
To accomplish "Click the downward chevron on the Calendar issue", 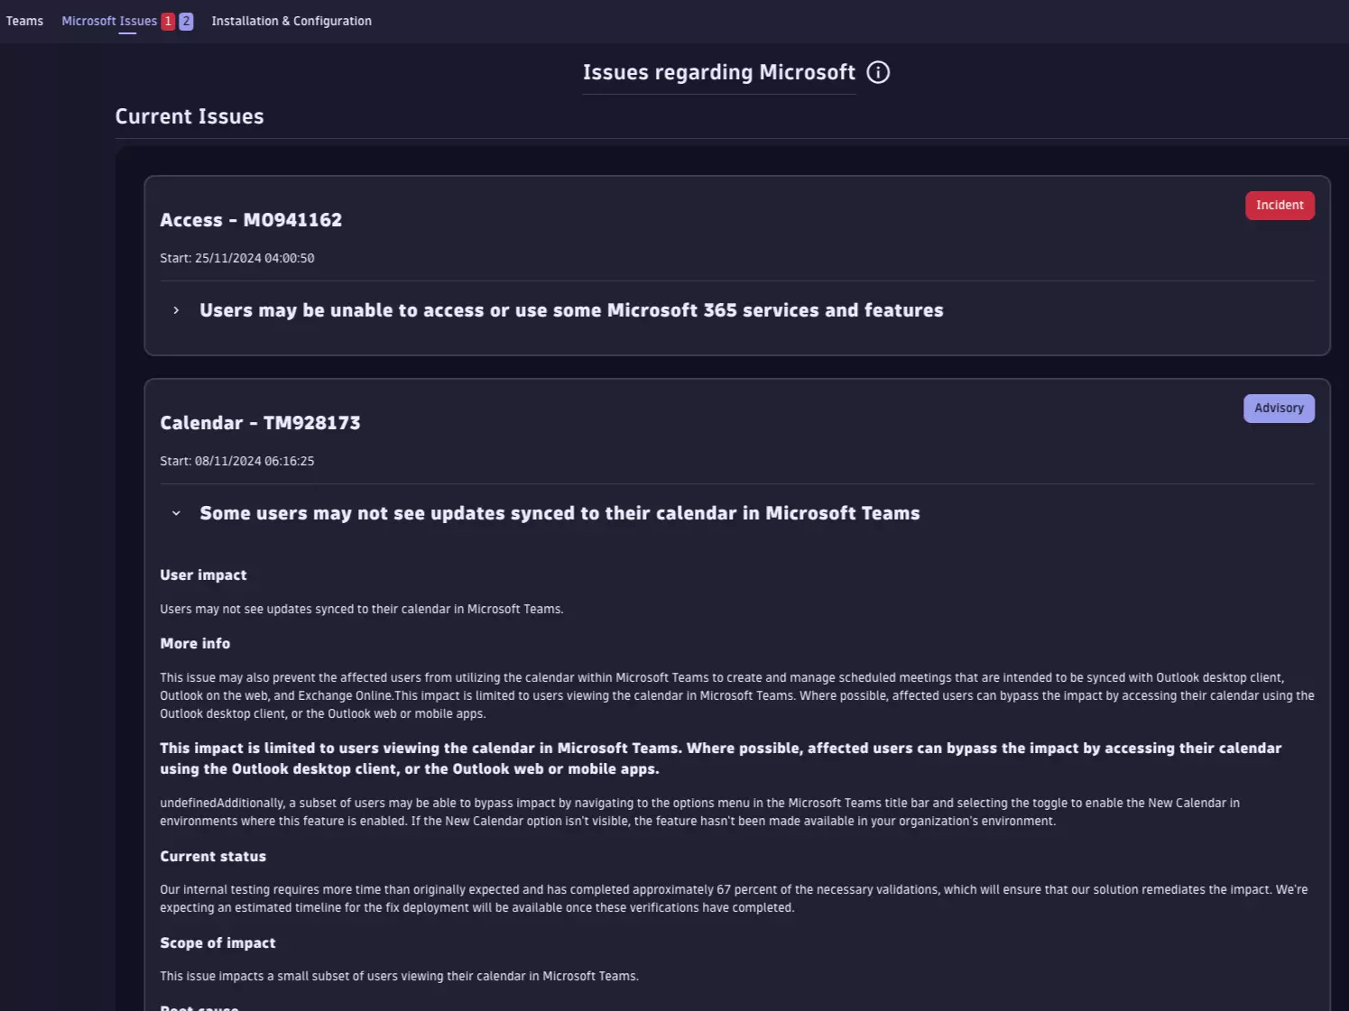I will (176, 513).
